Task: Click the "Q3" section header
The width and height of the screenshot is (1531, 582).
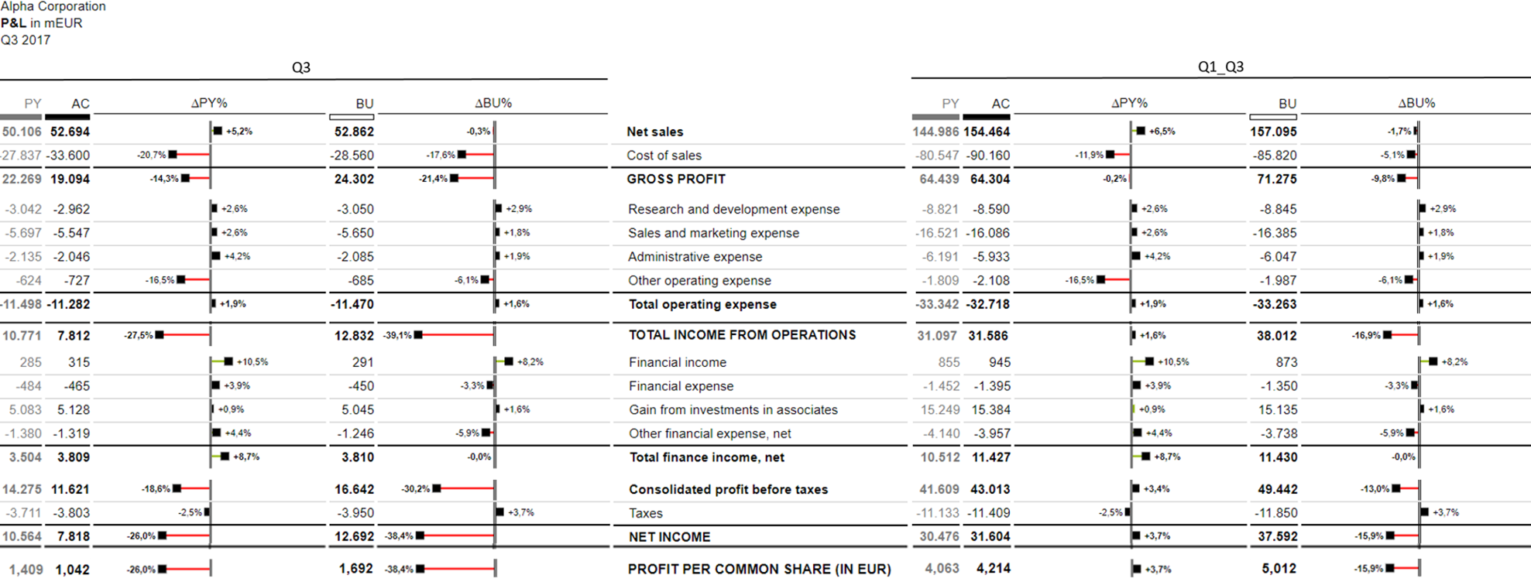Action: tap(300, 67)
